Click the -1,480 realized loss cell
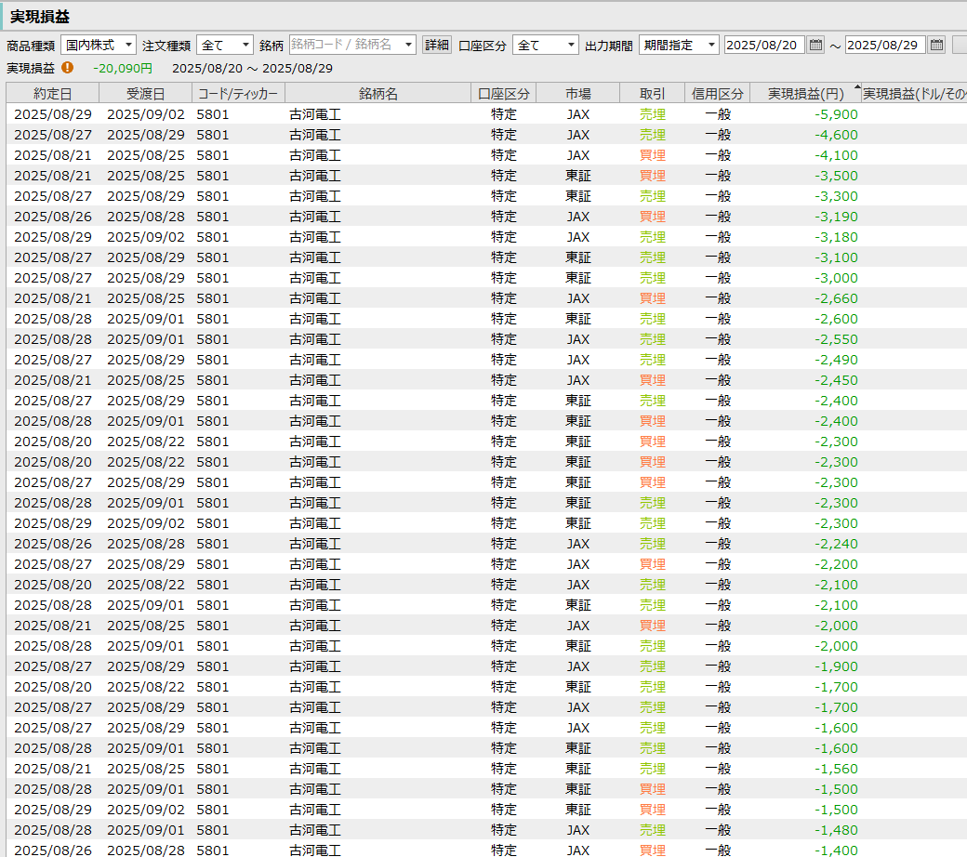 point(836,830)
